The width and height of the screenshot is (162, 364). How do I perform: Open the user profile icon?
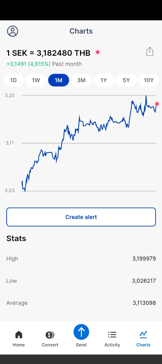[13, 31]
